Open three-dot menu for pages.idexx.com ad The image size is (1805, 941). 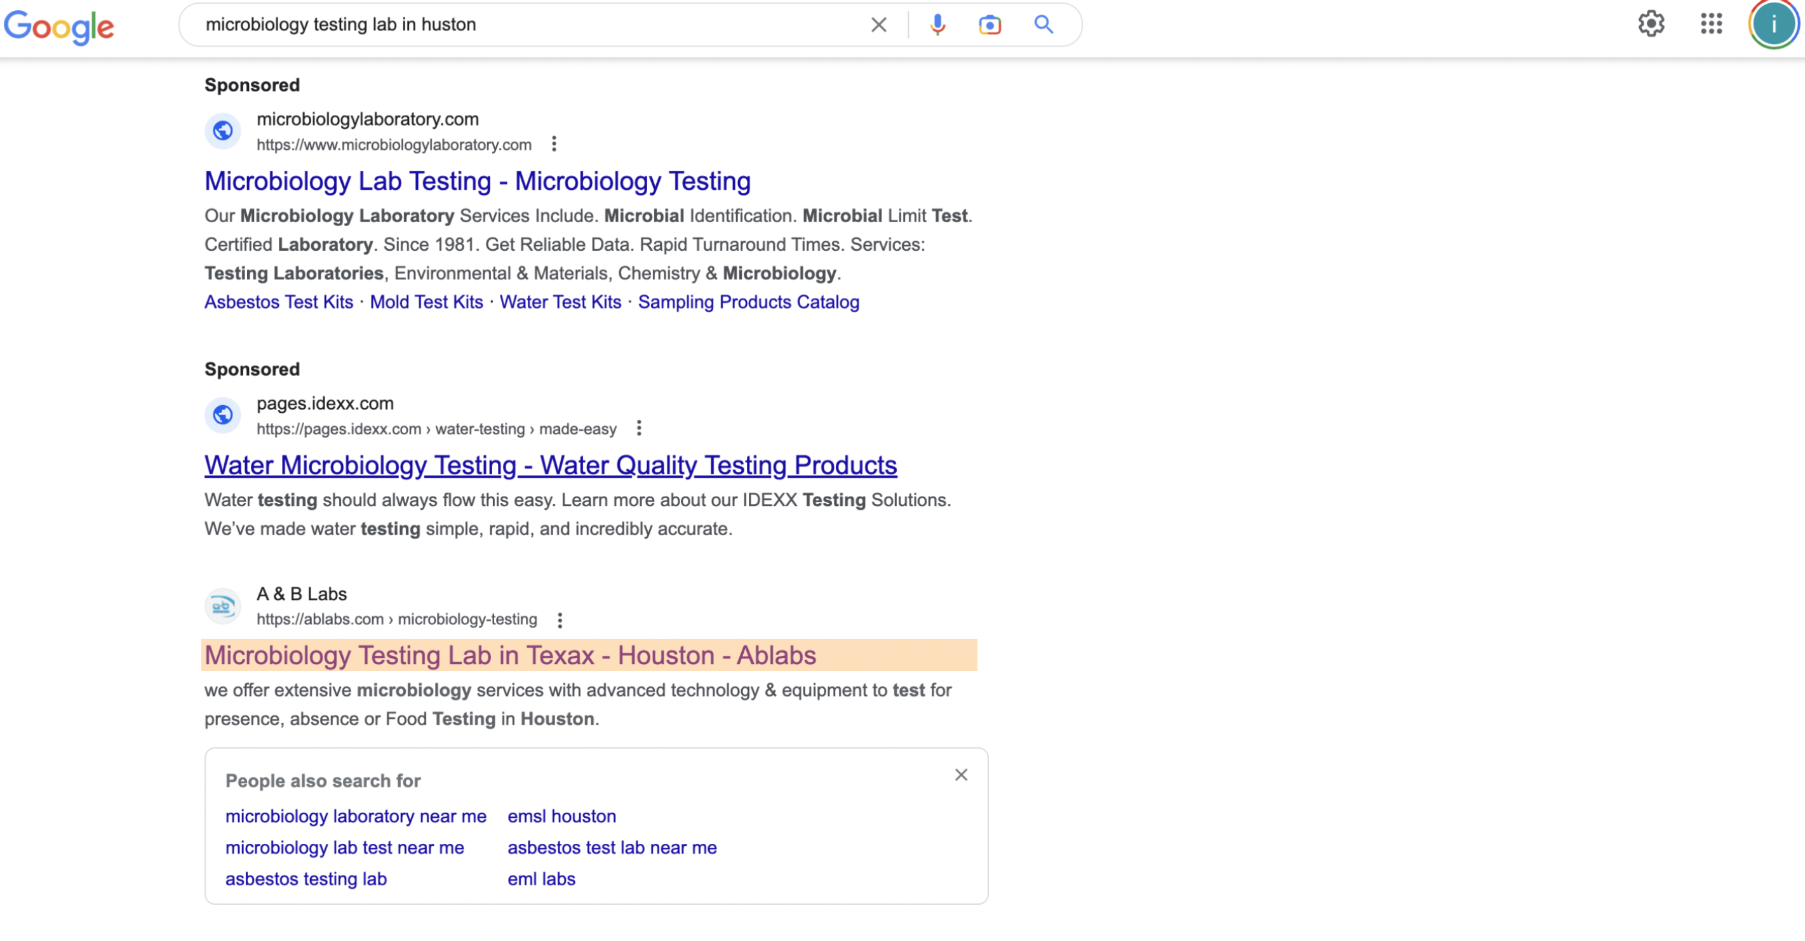coord(638,429)
